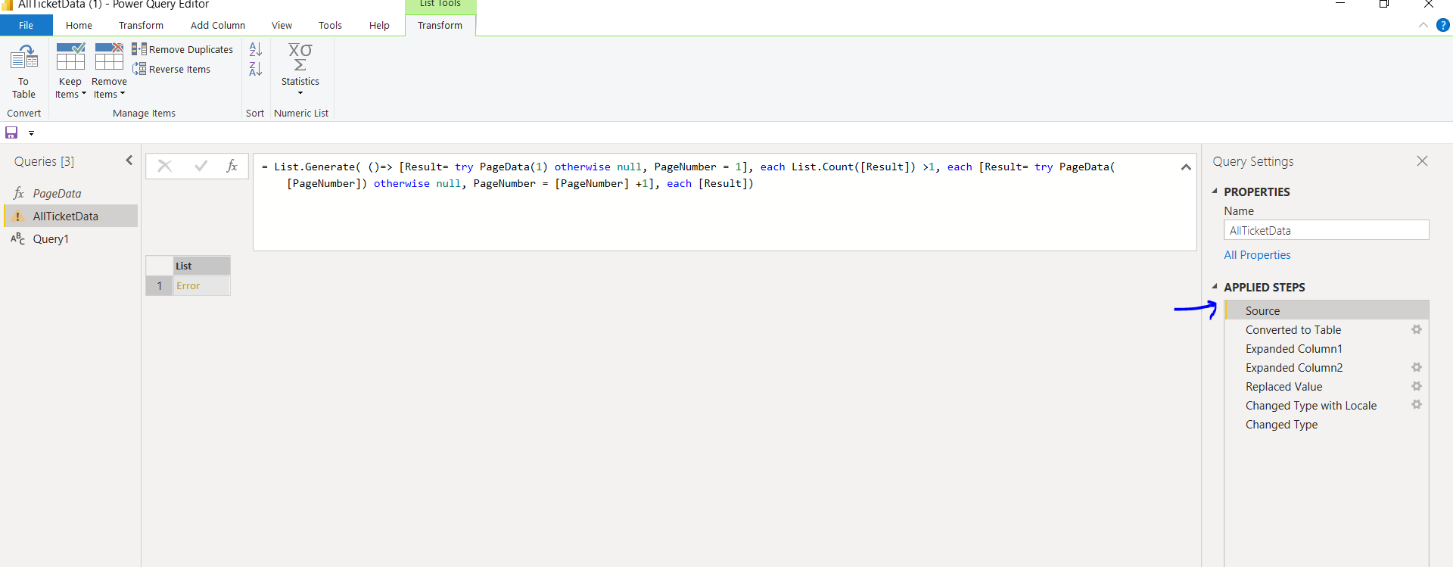Click the Error cell in row 1
This screenshot has width=1453, height=567.
201,285
